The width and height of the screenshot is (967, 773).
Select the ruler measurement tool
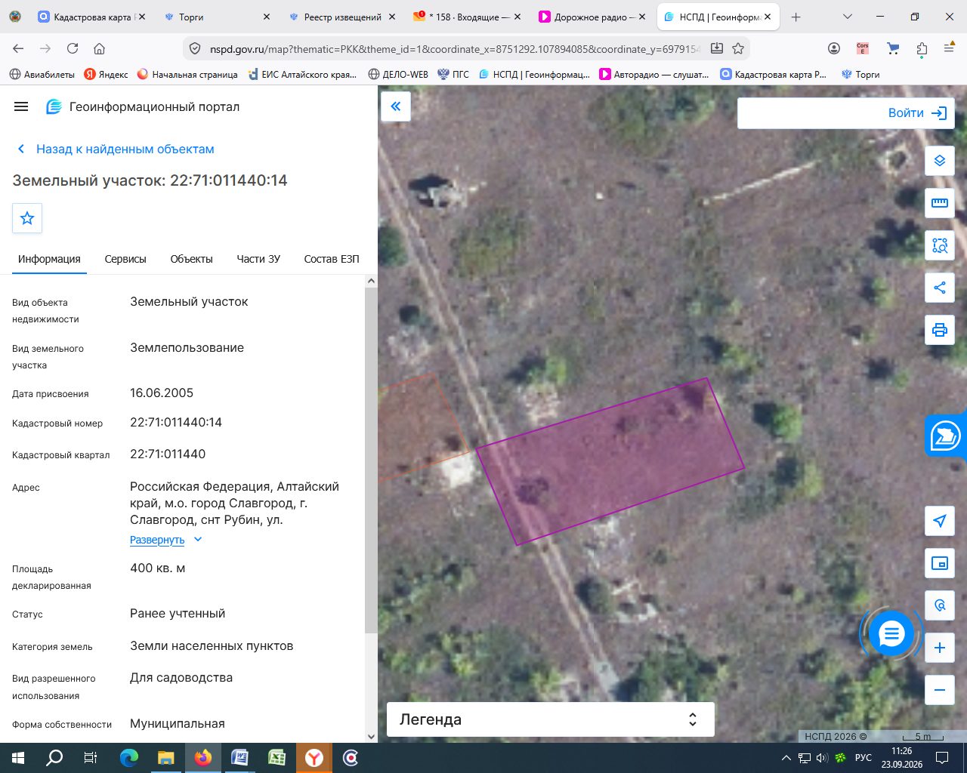940,203
